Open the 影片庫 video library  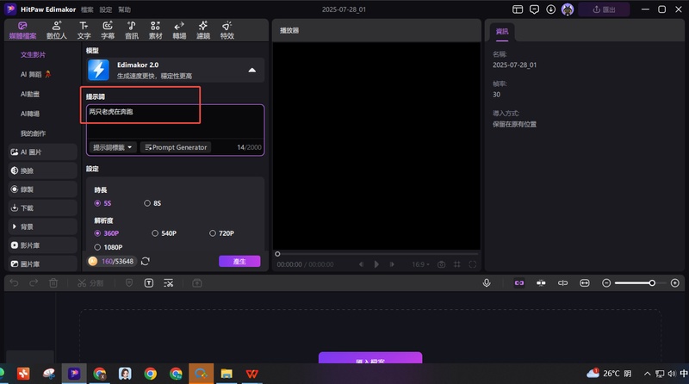click(42, 245)
